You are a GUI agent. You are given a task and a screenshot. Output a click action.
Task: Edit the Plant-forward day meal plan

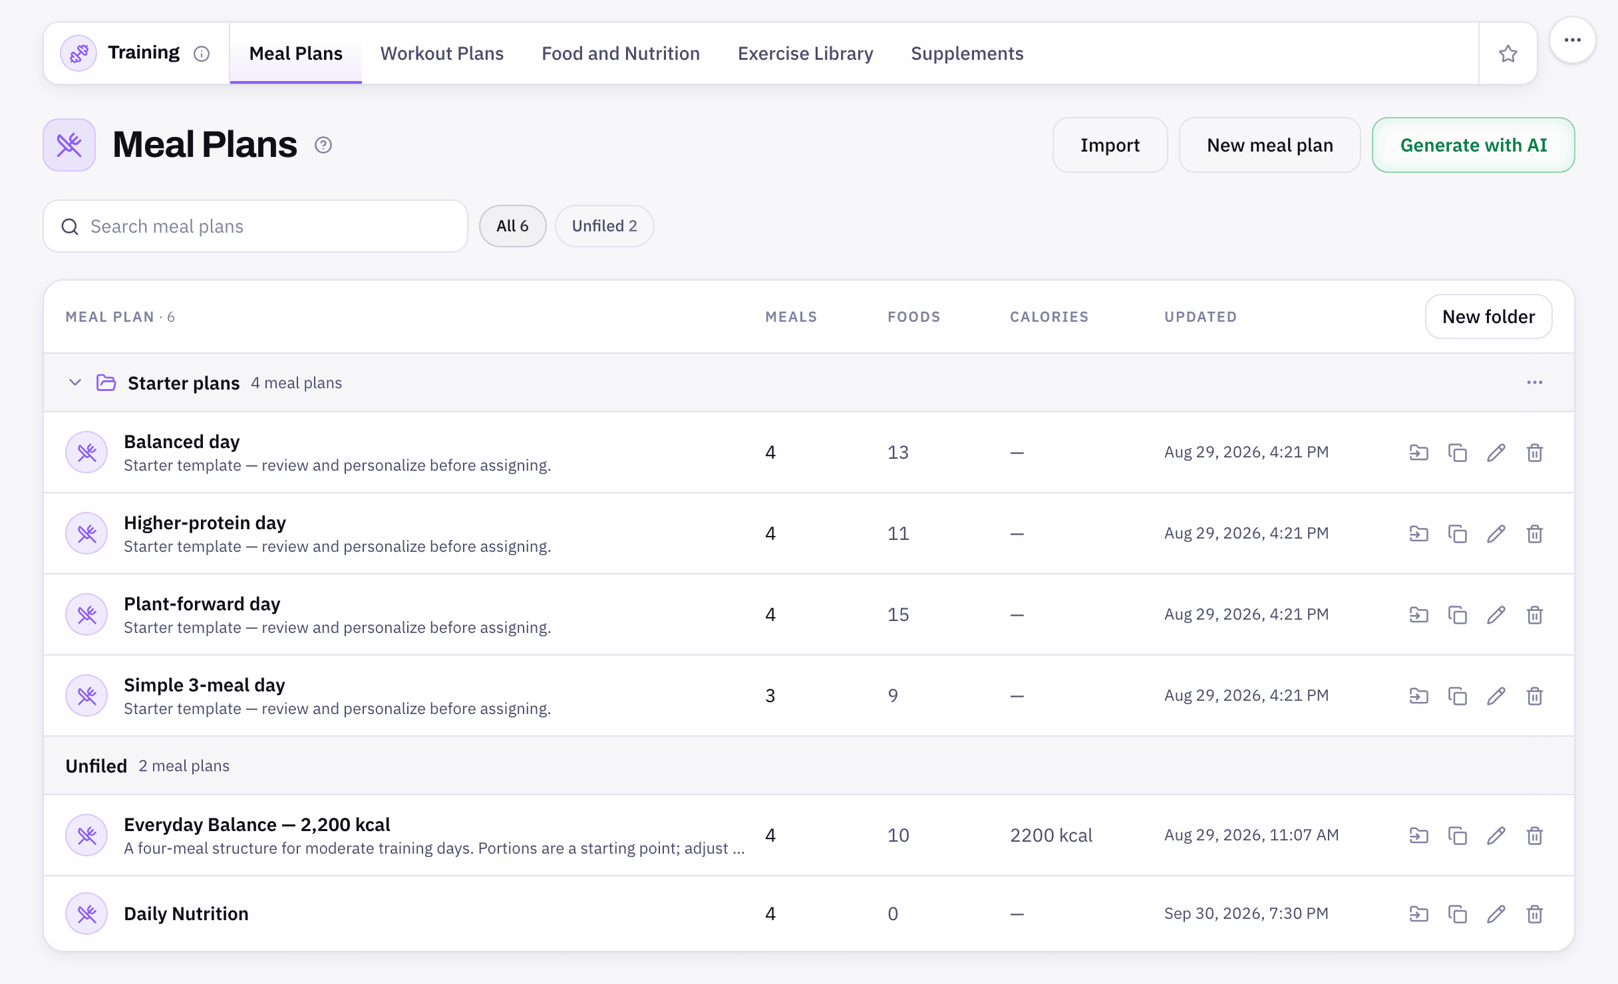tap(1496, 614)
